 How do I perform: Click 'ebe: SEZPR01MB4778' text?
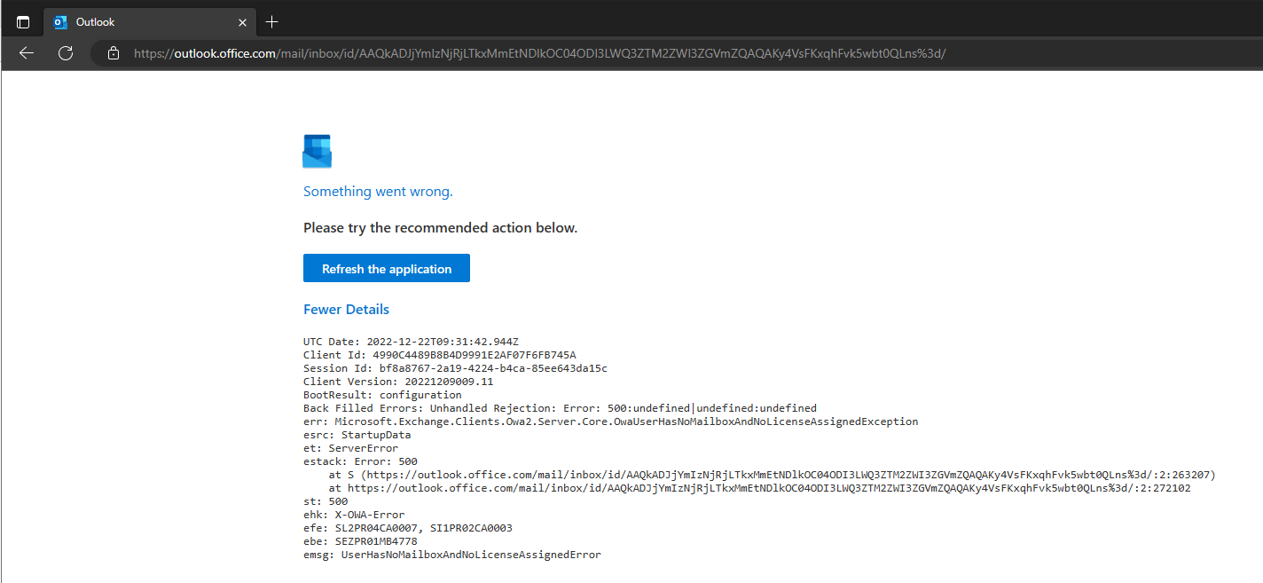coord(360,541)
